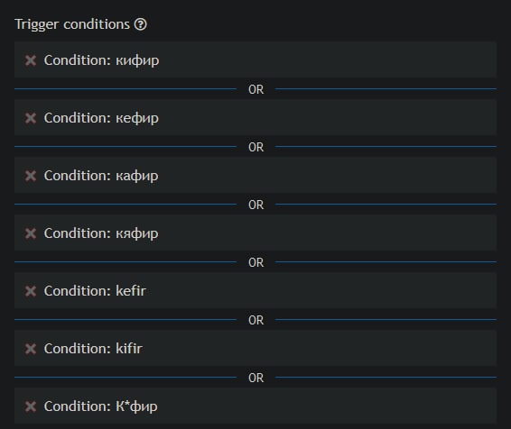The height and width of the screenshot is (429, 511).
Task: Remove the кифир condition
Action: tap(31, 60)
